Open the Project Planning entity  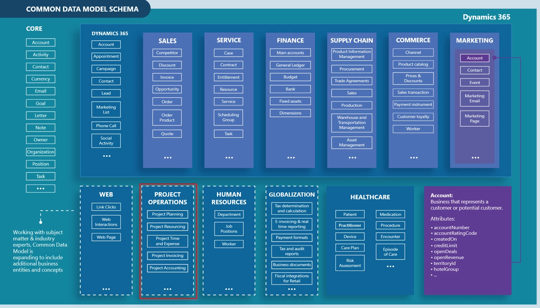[x=167, y=214]
